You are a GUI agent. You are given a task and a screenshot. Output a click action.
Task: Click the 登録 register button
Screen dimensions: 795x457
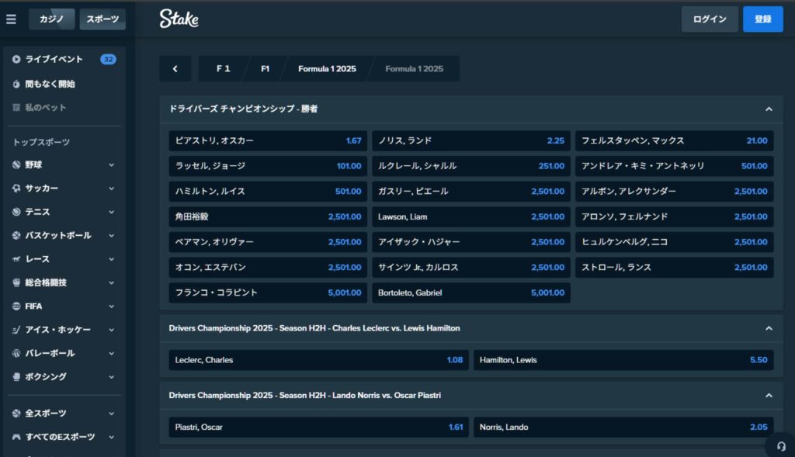click(x=762, y=19)
